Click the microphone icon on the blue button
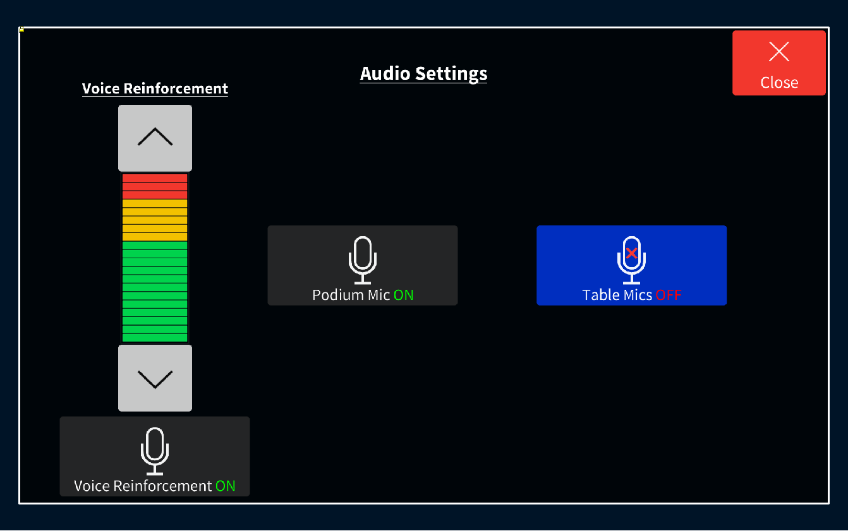848x531 pixels. (631, 260)
